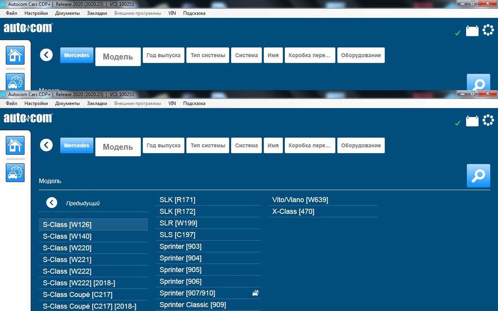Select the Модель step tab in lower window

coord(118,147)
